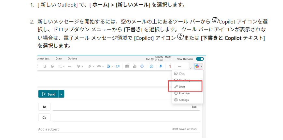Open the Send options dropdown arrow
Screen dimensions: 283x140
61,94
